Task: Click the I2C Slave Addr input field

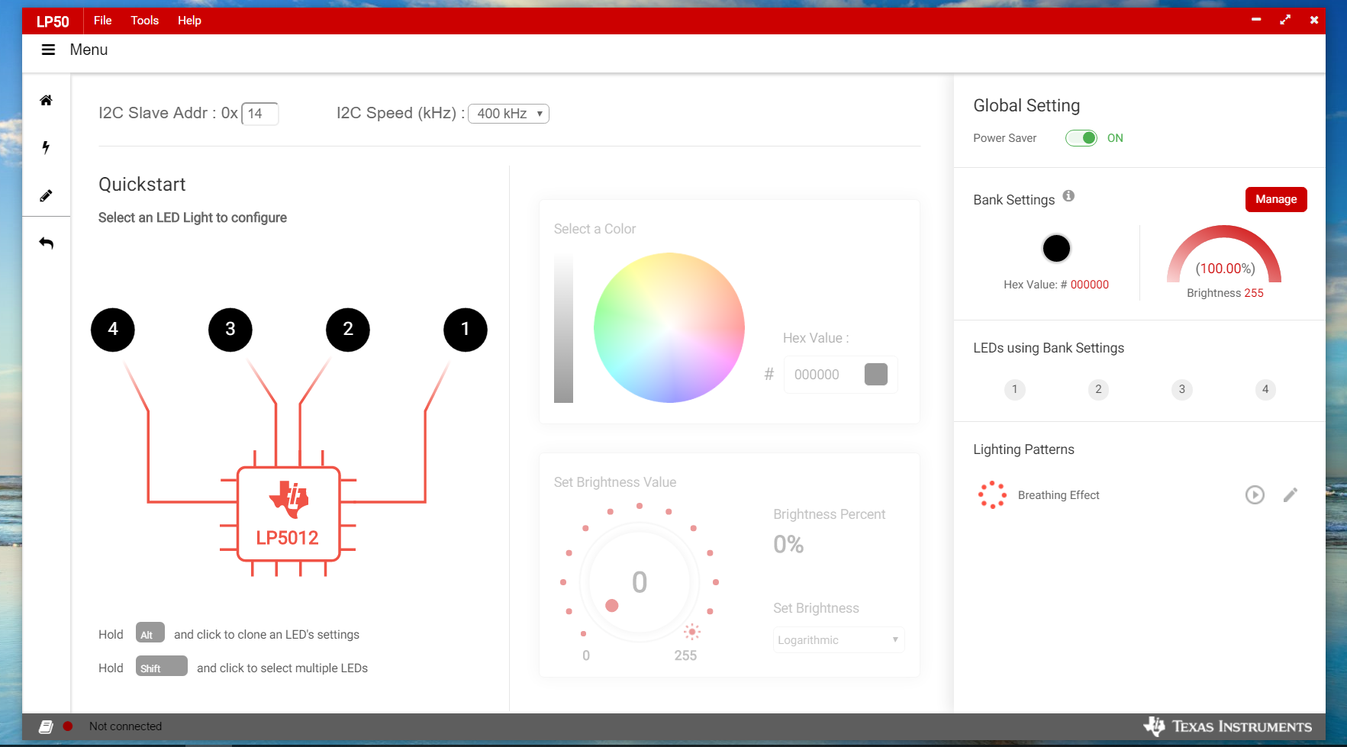Action: 259,114
